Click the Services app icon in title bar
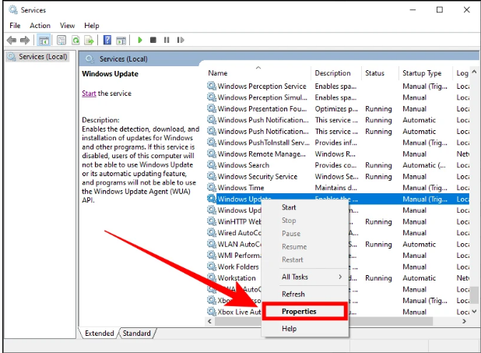 click(x=13, y=10)
